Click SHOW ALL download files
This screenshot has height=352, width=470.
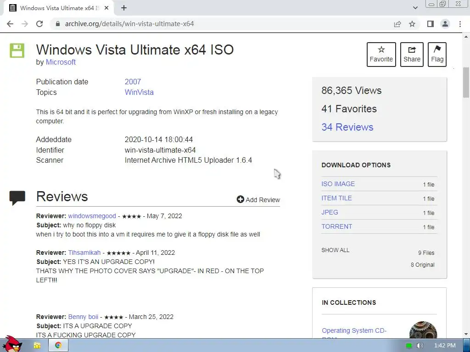coord(336,250)
